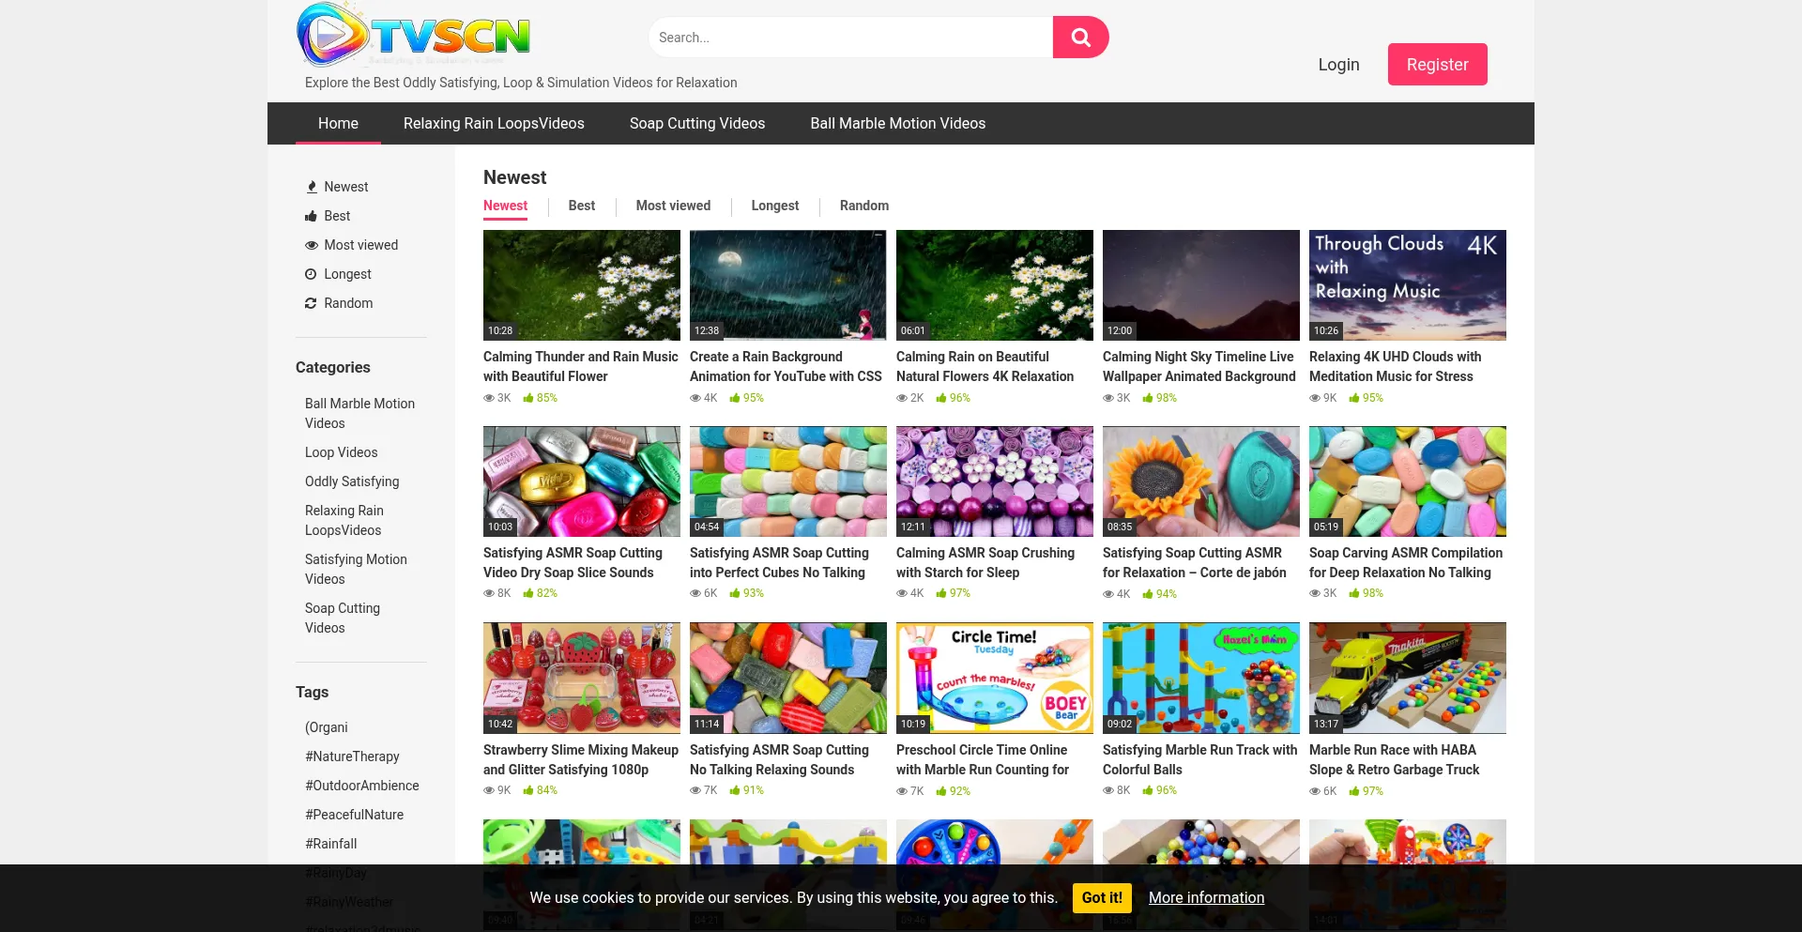Click thumbs-up icon beside 97% on Soap Crushing
Image resolution: width=1802 pixels, height=932 pixels.
point(941,593)
